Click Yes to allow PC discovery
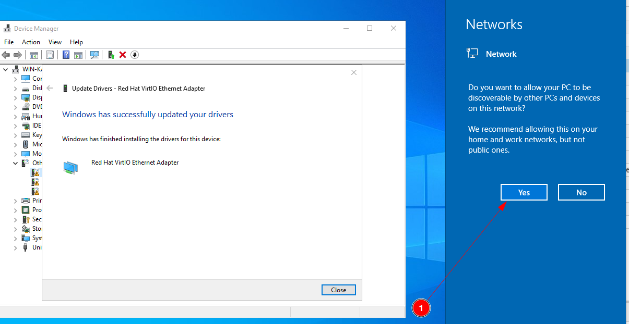This screenshot has width=629, height=324. coord(524,192)
